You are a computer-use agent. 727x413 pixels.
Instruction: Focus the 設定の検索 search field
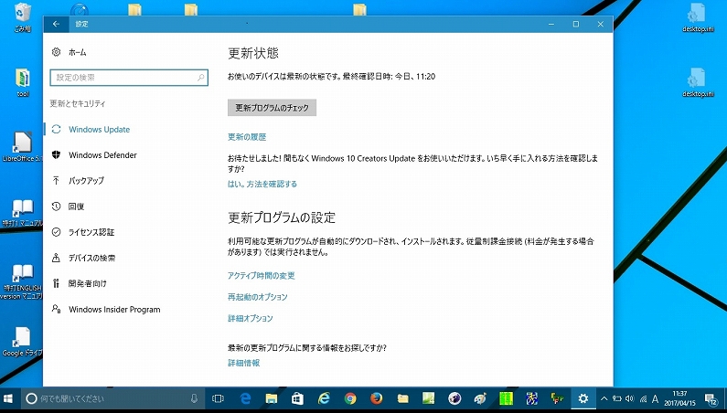129,78
